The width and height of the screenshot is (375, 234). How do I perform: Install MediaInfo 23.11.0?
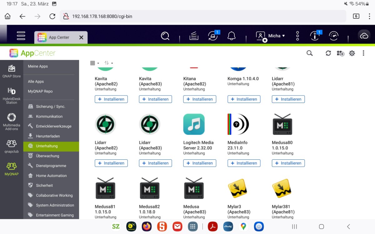pyautogui.click(x=244, y=163)
